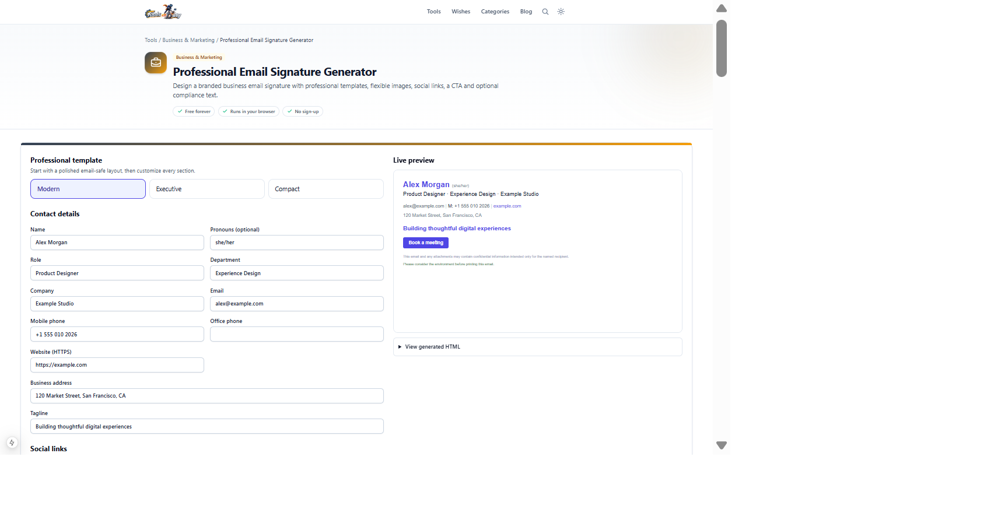This screenshot has height=513, width=1008.
Task: Click the Tools4Day site logo
Action: tap(163, 12)
